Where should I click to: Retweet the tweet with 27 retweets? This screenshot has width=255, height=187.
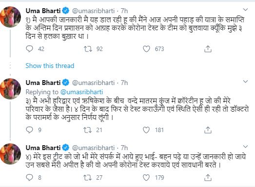click(x=87, y=177)
